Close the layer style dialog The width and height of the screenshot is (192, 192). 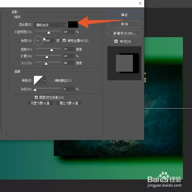pyautogui.click(x=140, y=3)
